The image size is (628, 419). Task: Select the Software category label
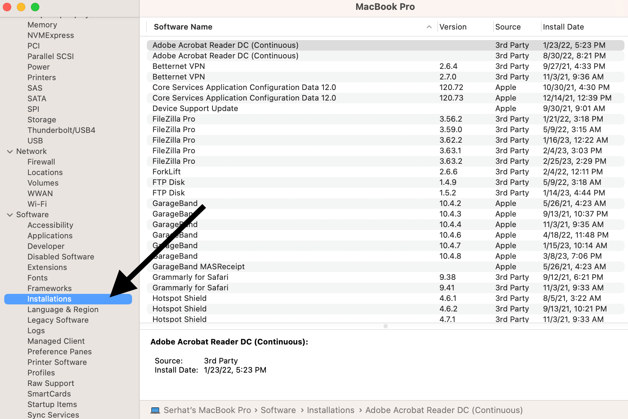tap(32, 215)
